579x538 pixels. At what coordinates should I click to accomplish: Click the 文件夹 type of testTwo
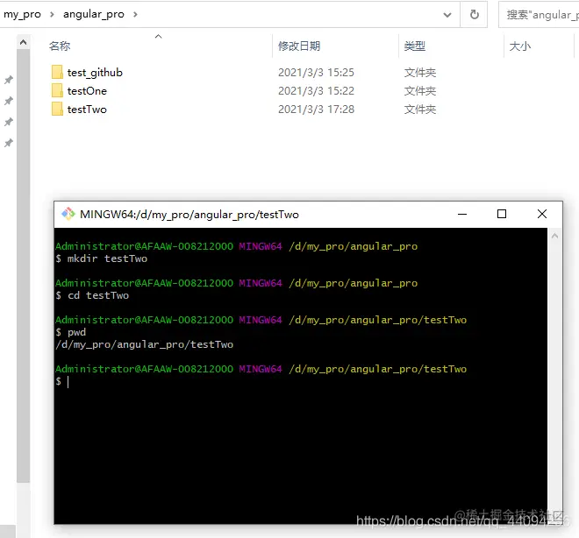[x=420, y=110]
